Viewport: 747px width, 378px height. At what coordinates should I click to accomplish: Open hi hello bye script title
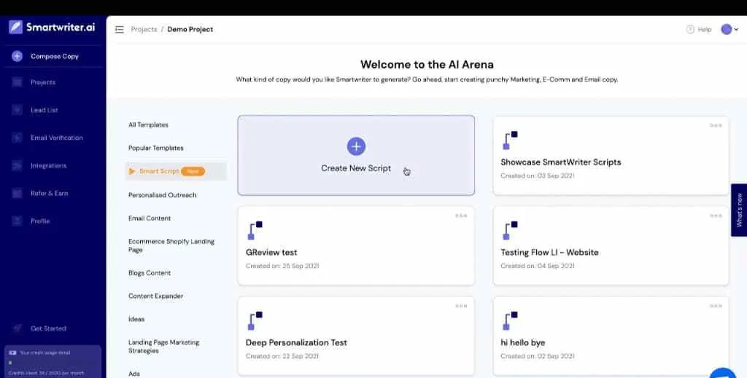522,342
